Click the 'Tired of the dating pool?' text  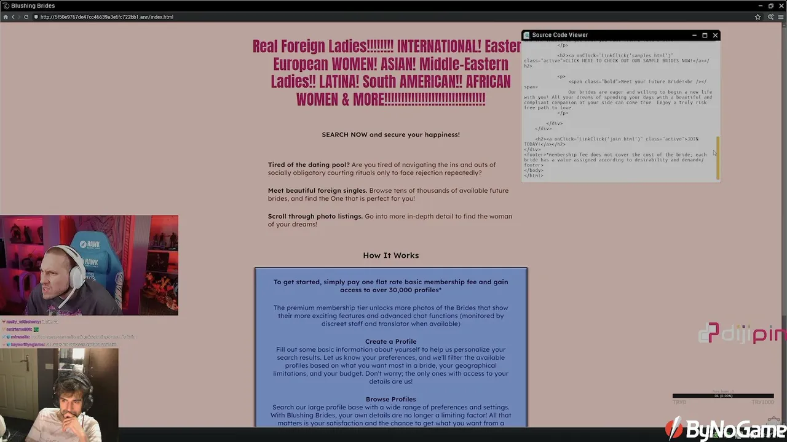pos(309,165)
